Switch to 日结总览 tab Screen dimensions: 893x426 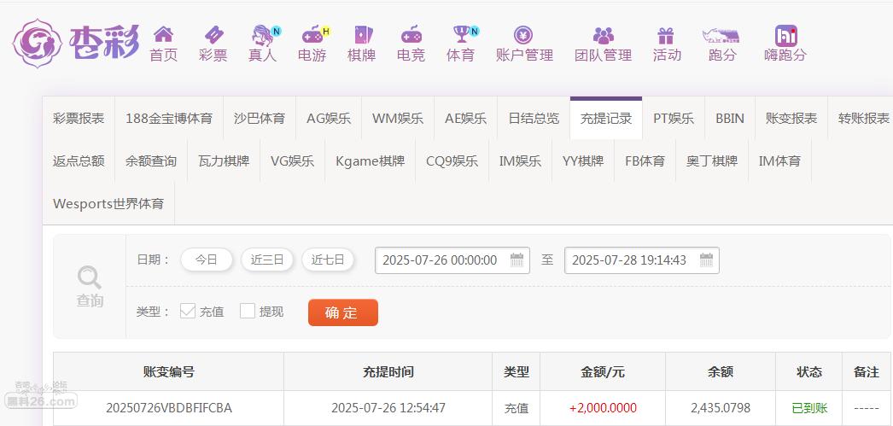[x=534, y=119]
